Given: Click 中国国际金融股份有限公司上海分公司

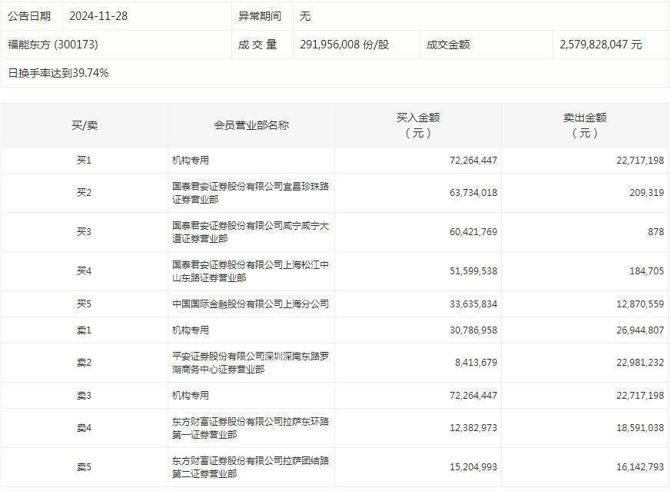Looking at the screenshot, I should tap(251, 304).
